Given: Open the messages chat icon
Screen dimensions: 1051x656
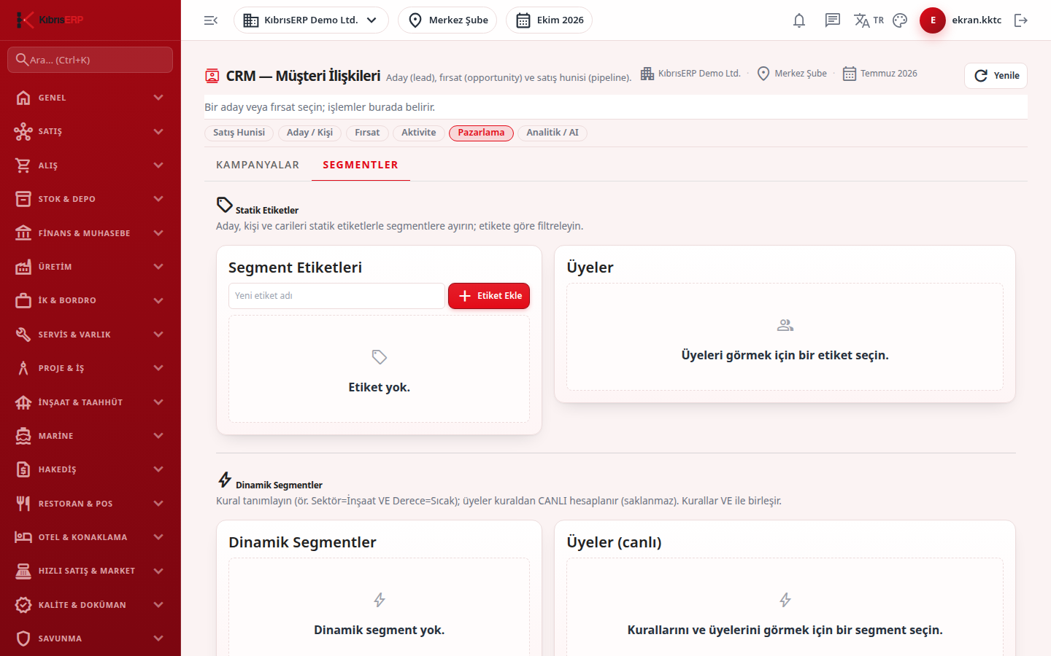Looking at the screenshot, I should [833, 20].
